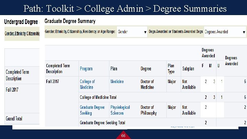
Task: Click the Plan column header
Action: [x=114, y=69]
